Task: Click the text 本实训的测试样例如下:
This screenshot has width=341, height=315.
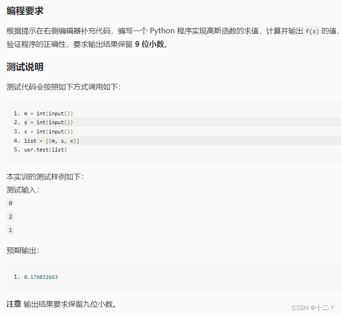Action: click(45, 176)
